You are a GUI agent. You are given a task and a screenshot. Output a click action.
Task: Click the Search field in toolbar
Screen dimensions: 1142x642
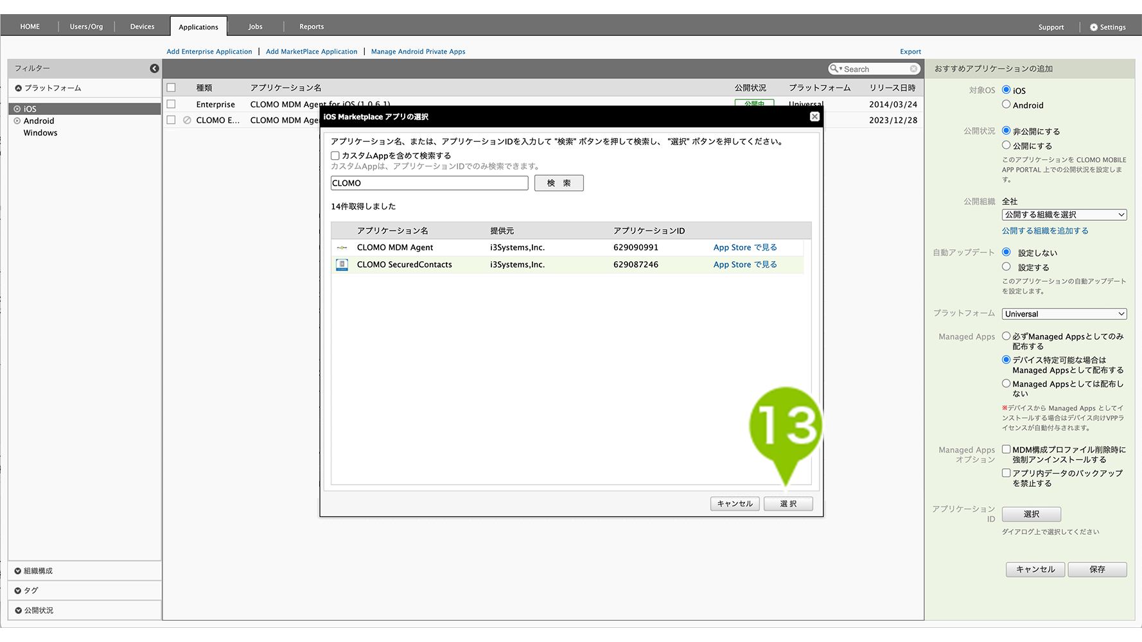[875, 69]
